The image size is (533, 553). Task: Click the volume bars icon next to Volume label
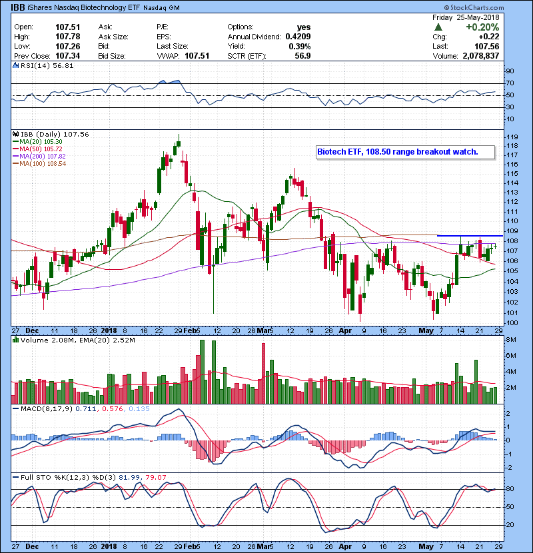point(15,340)
